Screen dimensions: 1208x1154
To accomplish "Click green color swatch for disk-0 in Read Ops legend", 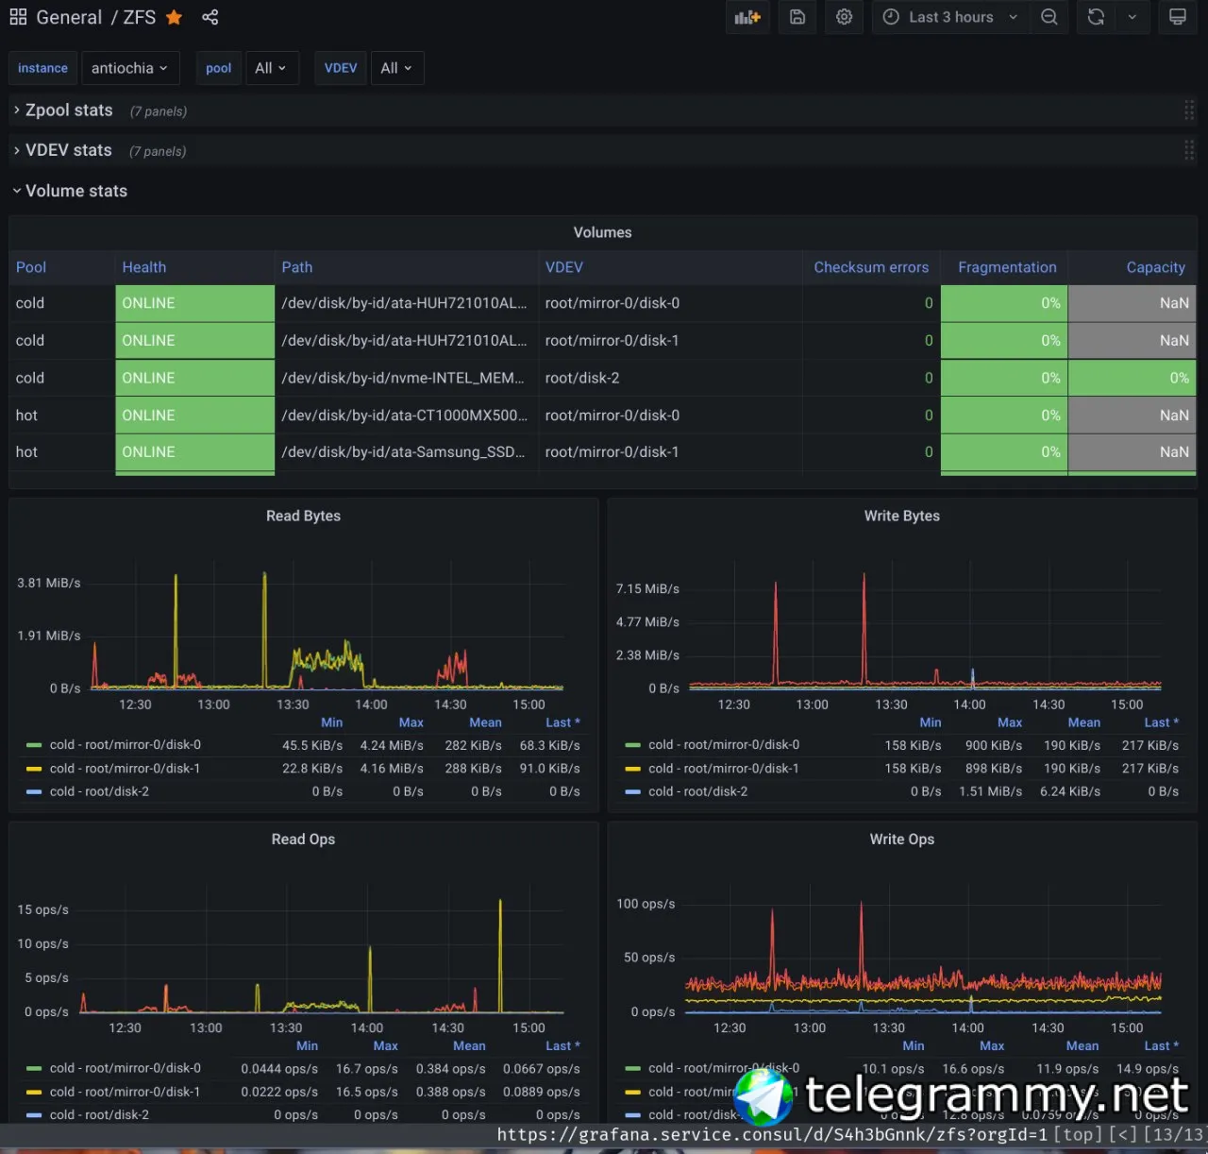I will coord(34,1069).
